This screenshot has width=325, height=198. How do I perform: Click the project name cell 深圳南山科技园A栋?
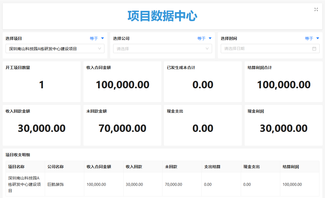[25, 185]
